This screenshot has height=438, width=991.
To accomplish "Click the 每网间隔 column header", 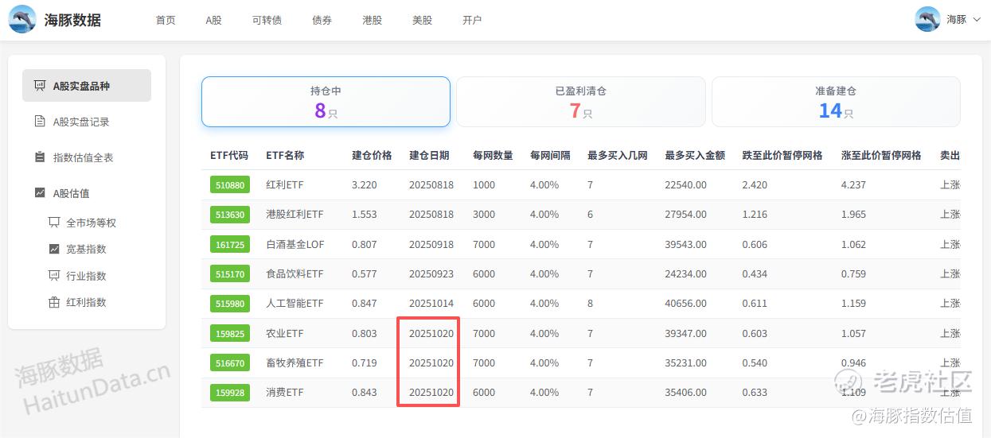I will (550, 156).
